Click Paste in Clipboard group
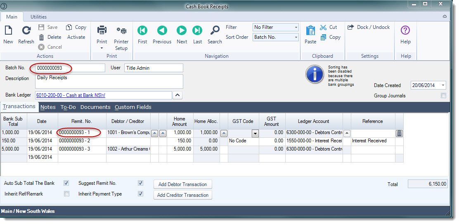This screenshot has height=224, width=459. (310, 35)
